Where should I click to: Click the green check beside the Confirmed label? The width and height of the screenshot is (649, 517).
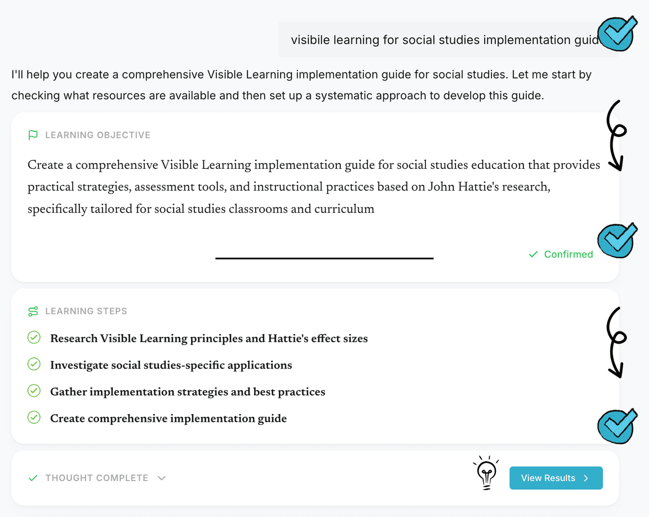tap(533, 254)
